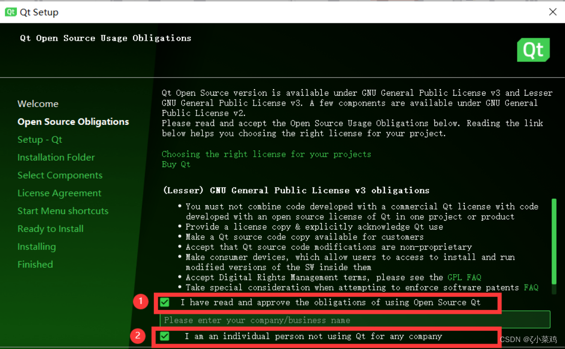Toggle the 'I have read and approve' checkbox

coord(165,302)
